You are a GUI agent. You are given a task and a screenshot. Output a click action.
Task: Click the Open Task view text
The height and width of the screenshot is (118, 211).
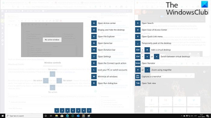point(149,83)
